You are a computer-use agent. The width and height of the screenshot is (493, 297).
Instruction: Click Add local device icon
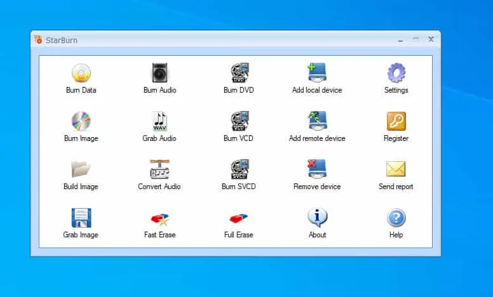click(317, 73)
